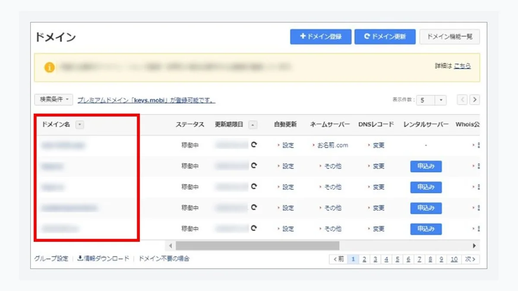Screen dimensions: 518x291
Task: Click the ドメイン更新 button
Action: coord(385,37)
